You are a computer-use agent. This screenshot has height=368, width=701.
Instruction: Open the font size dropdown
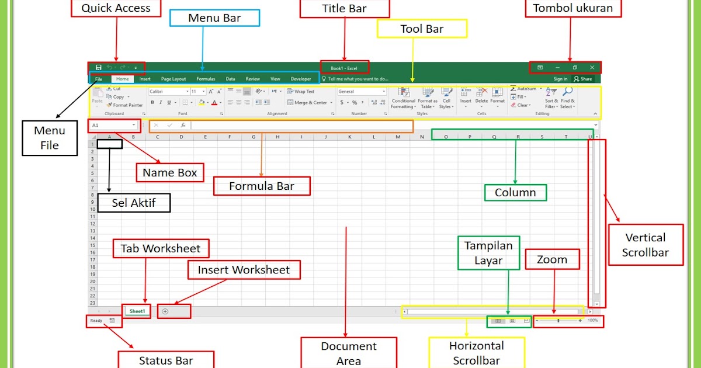tap(203, 92)
